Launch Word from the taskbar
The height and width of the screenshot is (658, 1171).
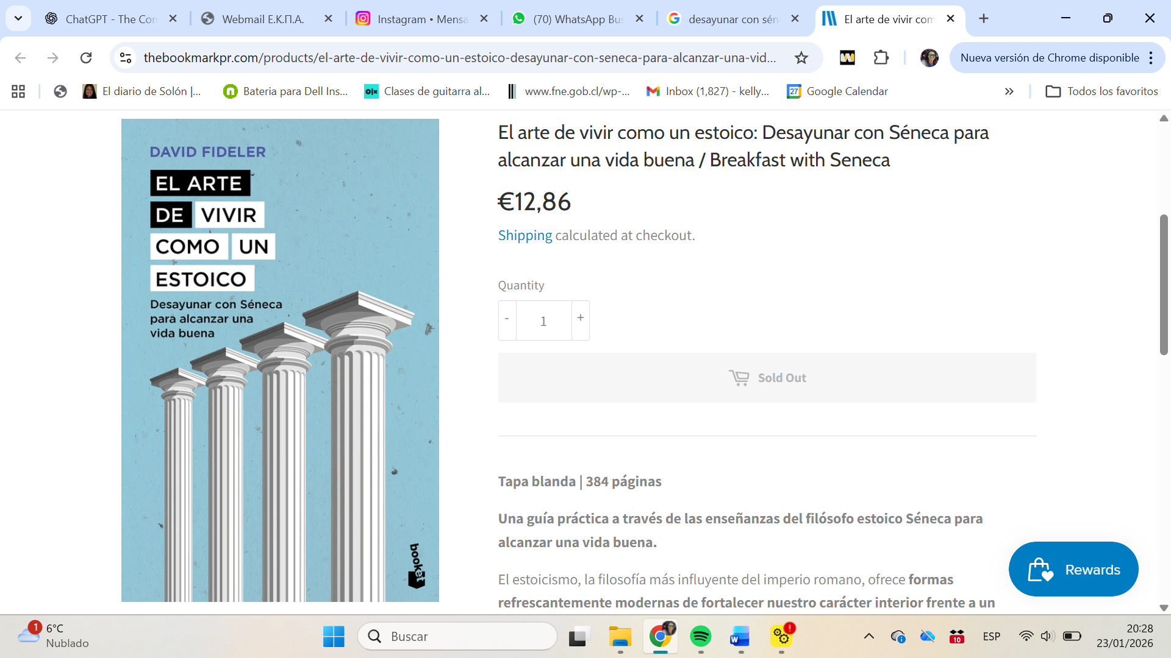point(740,637)
